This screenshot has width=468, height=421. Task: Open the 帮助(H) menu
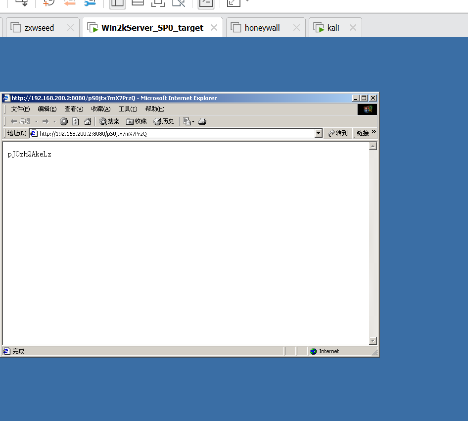click(x=155, y=109)
